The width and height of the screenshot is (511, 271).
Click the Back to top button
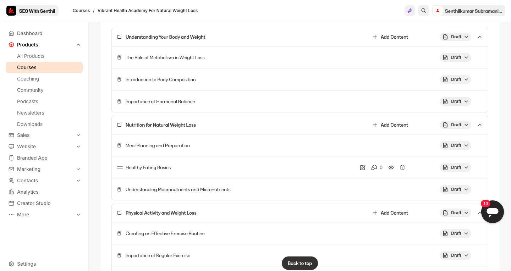click(300, 263)
